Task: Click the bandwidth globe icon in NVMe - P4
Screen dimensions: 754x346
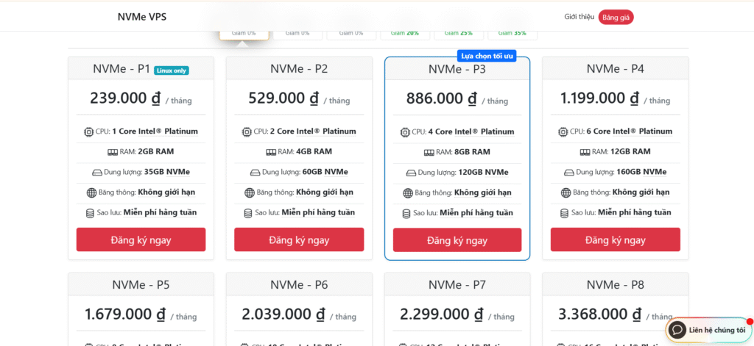Action: 565,192
